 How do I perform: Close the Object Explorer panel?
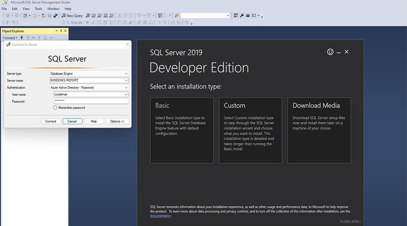click(x=66, y=31)
